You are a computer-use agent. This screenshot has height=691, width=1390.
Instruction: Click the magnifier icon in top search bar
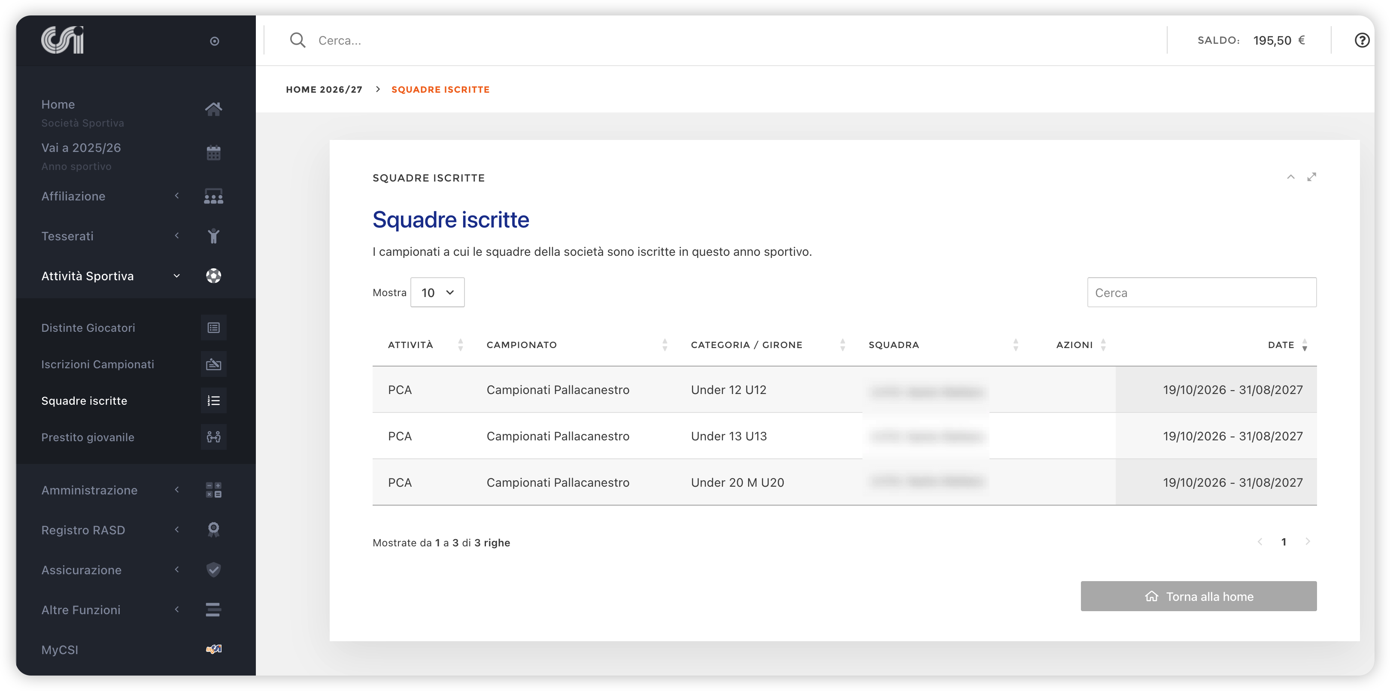click(297, 40)
